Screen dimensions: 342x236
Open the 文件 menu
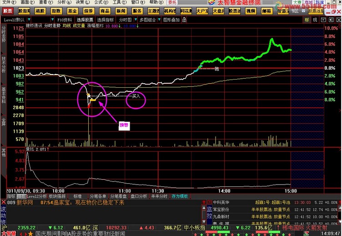[6, 2]
